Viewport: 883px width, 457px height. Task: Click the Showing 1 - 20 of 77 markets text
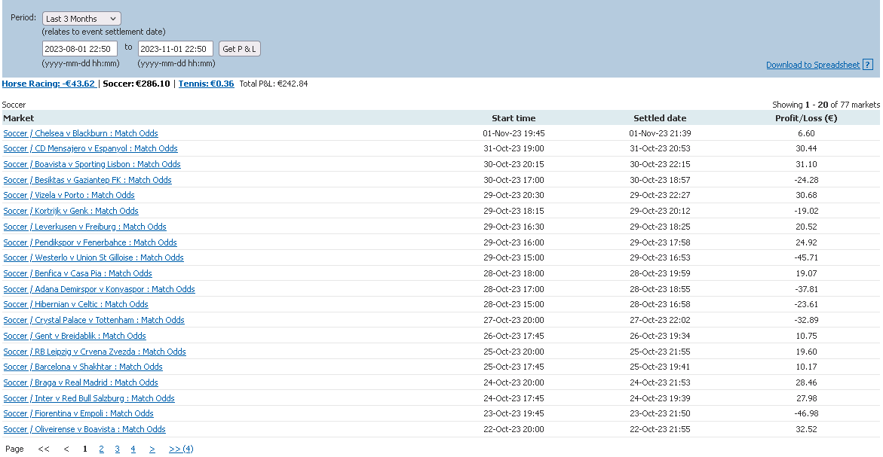[826, 105]
